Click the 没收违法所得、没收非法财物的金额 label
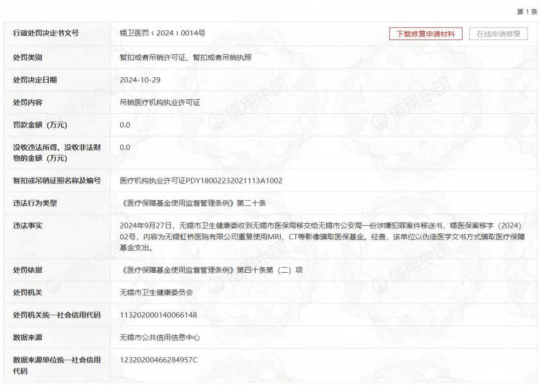 57,152
